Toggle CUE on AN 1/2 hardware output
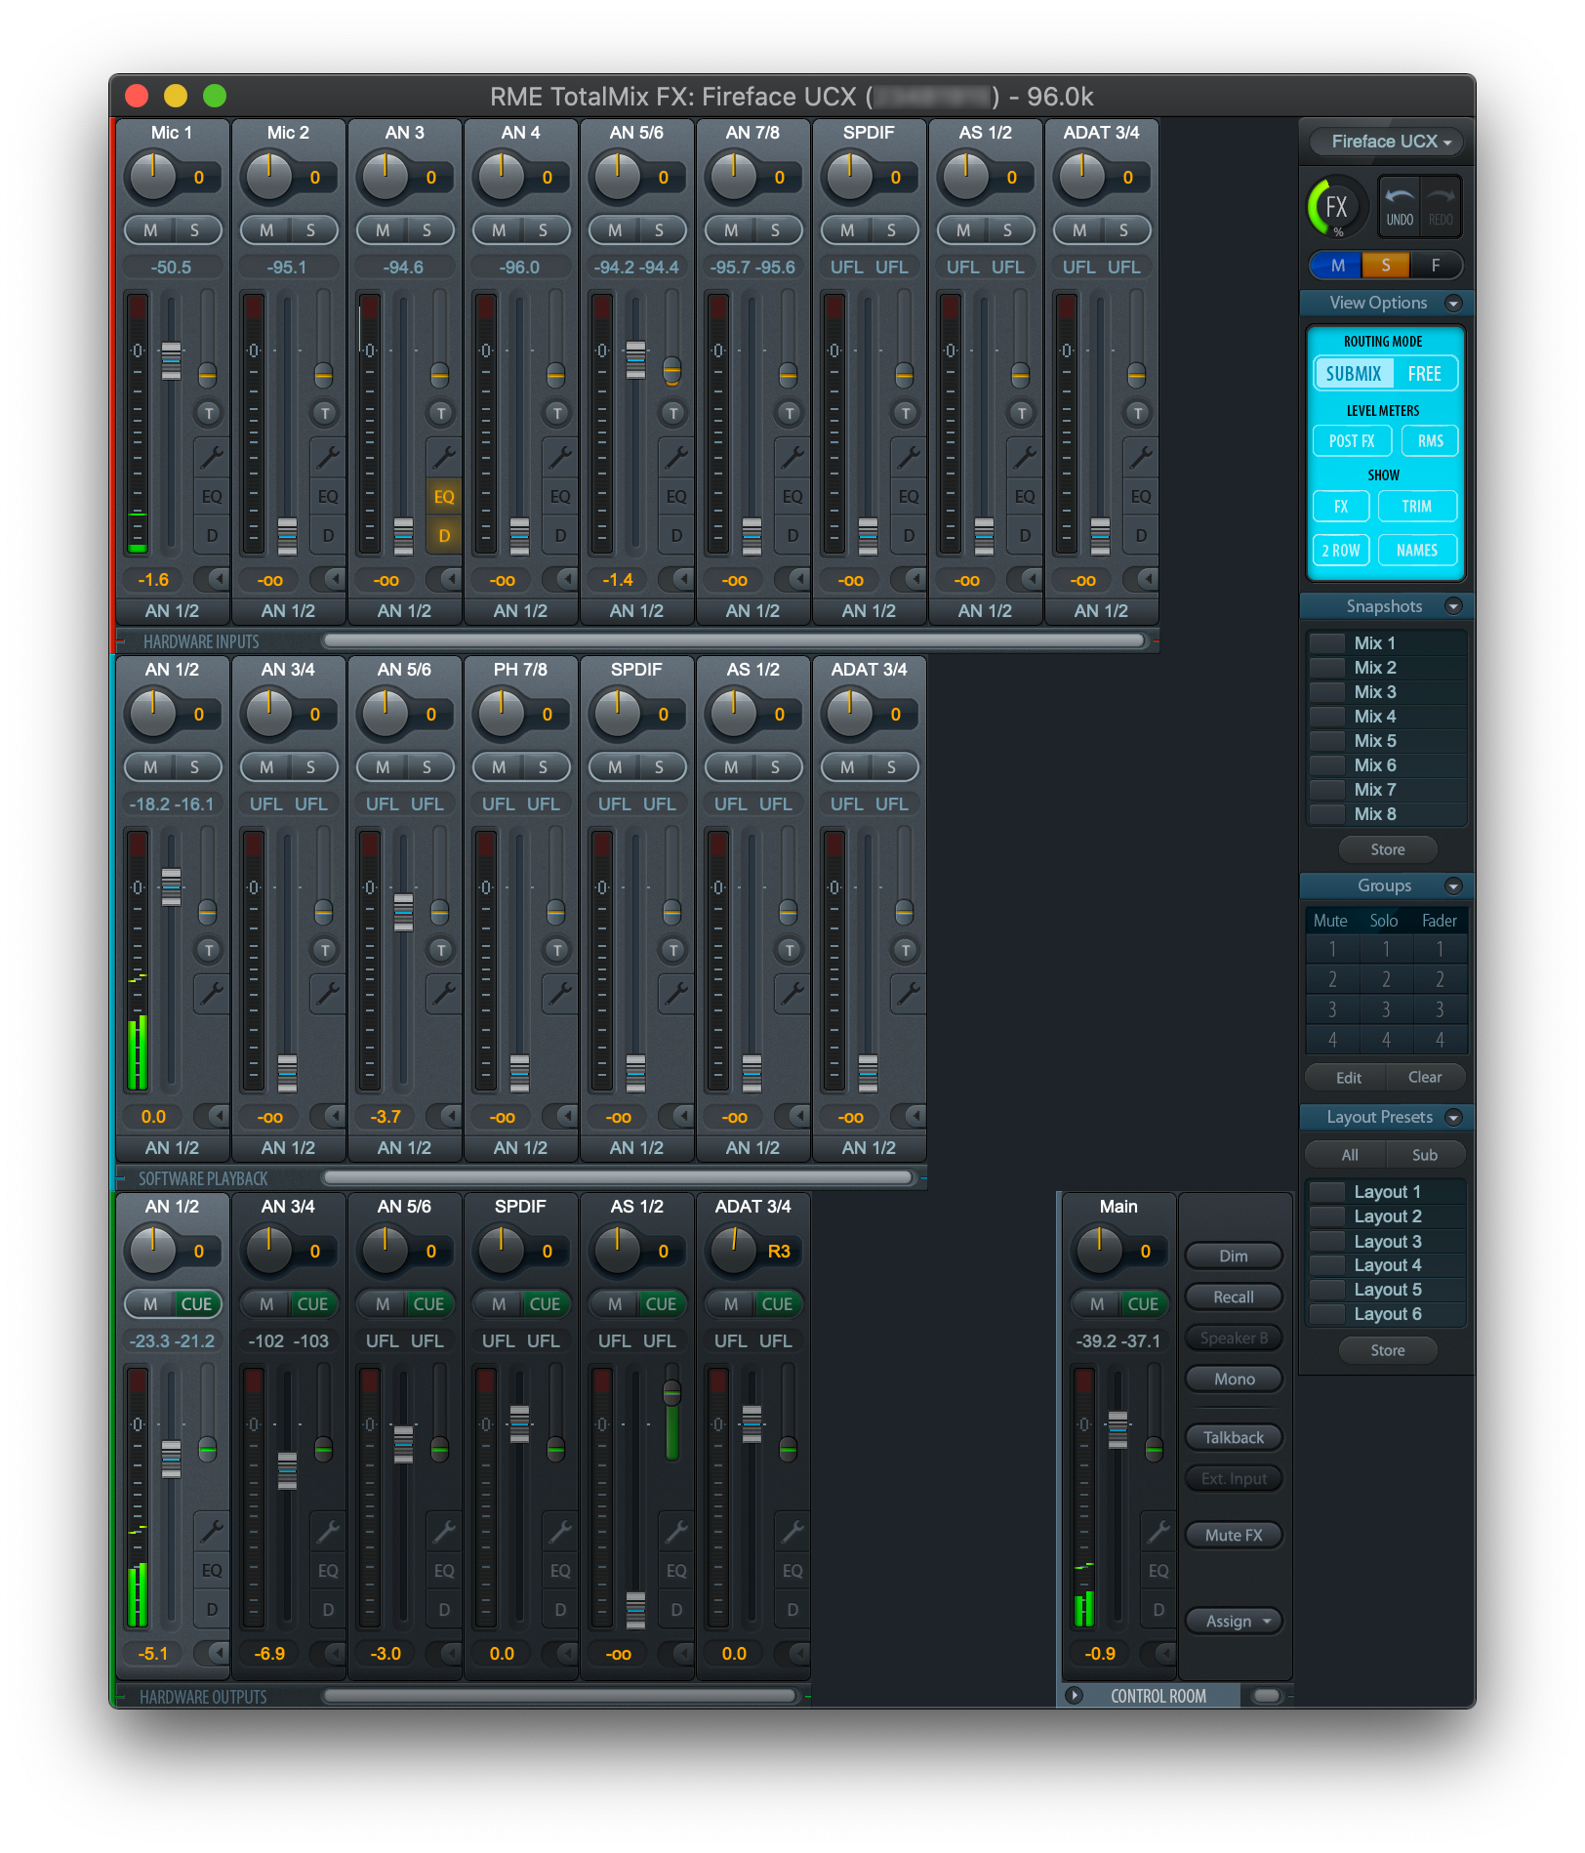Image resolution: width=1585 pixels, height=1853 pixels. click(196, 1304)
